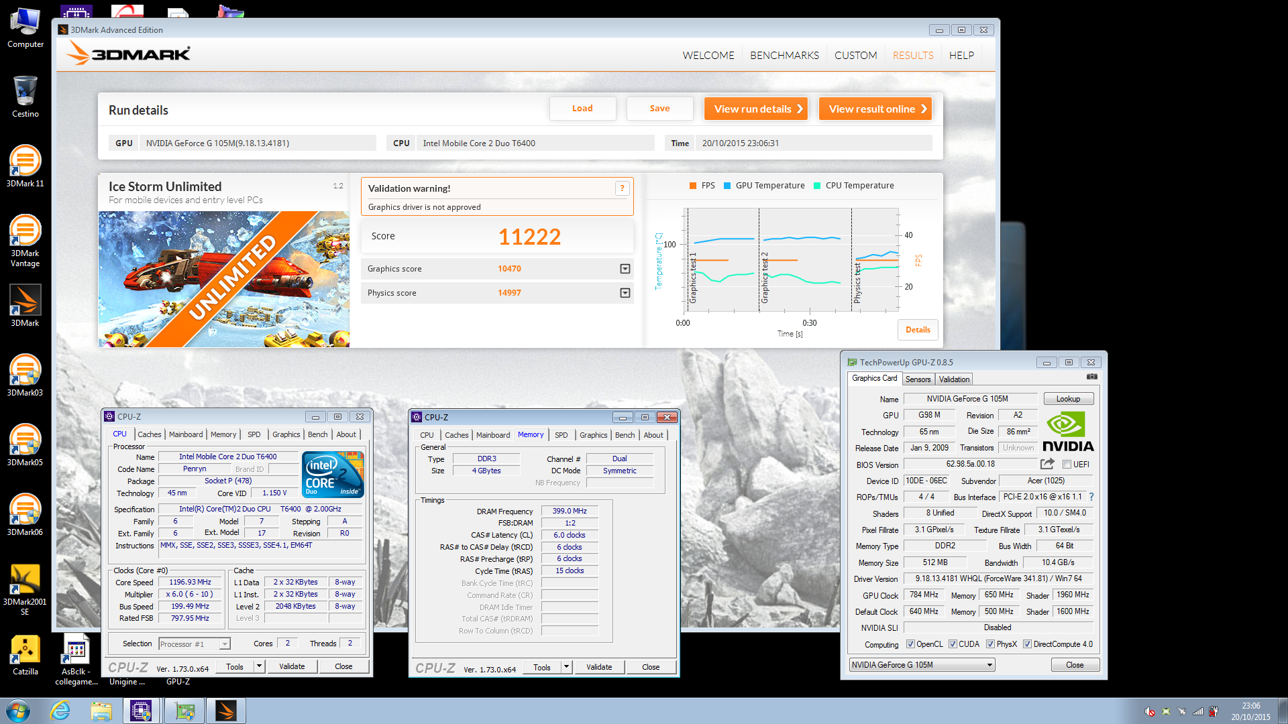
Task: Open the Catzilla desktop shortcut
Action: coord(25,654)
